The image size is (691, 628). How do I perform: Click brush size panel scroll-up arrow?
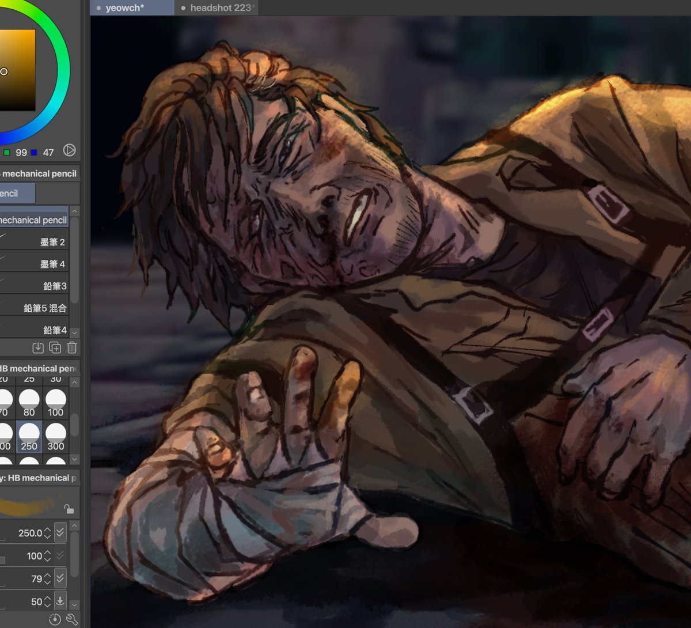tap(74, 383)
